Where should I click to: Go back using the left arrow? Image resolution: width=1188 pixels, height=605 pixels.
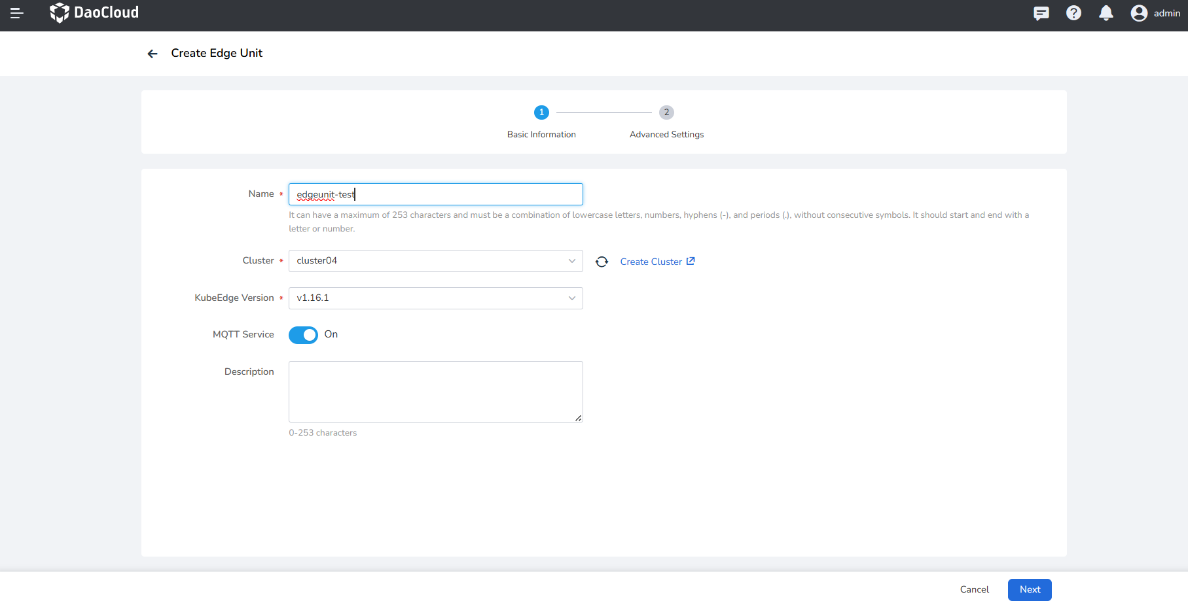153,54
